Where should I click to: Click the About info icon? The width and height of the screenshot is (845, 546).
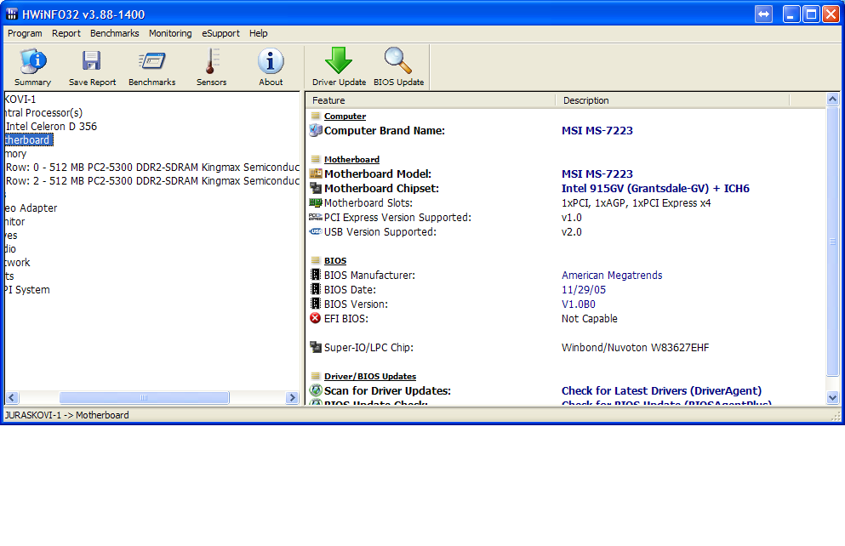(x=271, y=66)
